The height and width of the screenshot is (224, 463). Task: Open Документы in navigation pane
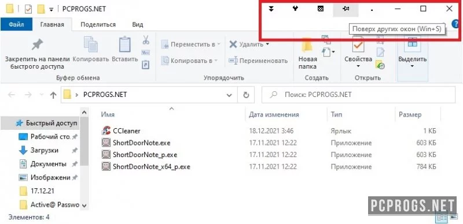[x=49, y=164]
